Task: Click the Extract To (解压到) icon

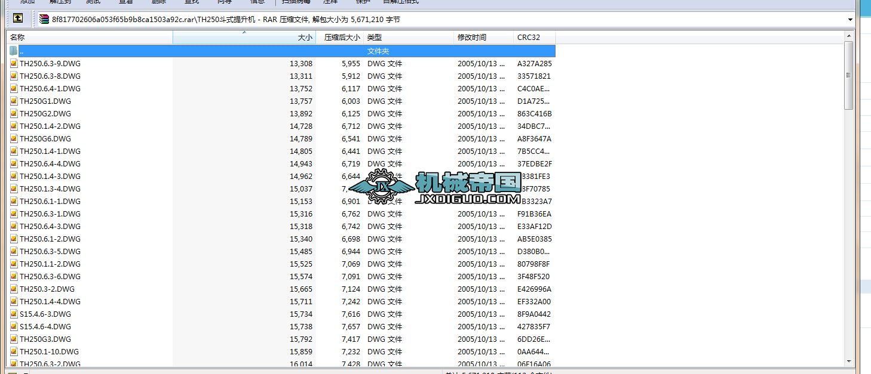Action: (60, 2)
